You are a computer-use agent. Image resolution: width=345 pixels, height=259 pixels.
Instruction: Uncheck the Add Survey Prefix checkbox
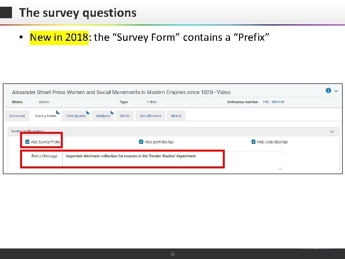coord(27,142)
